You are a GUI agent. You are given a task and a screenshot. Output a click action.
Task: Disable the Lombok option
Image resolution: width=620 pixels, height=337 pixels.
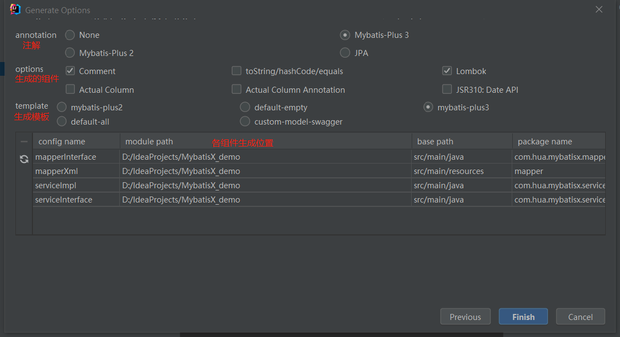click(x=447, y=70)
